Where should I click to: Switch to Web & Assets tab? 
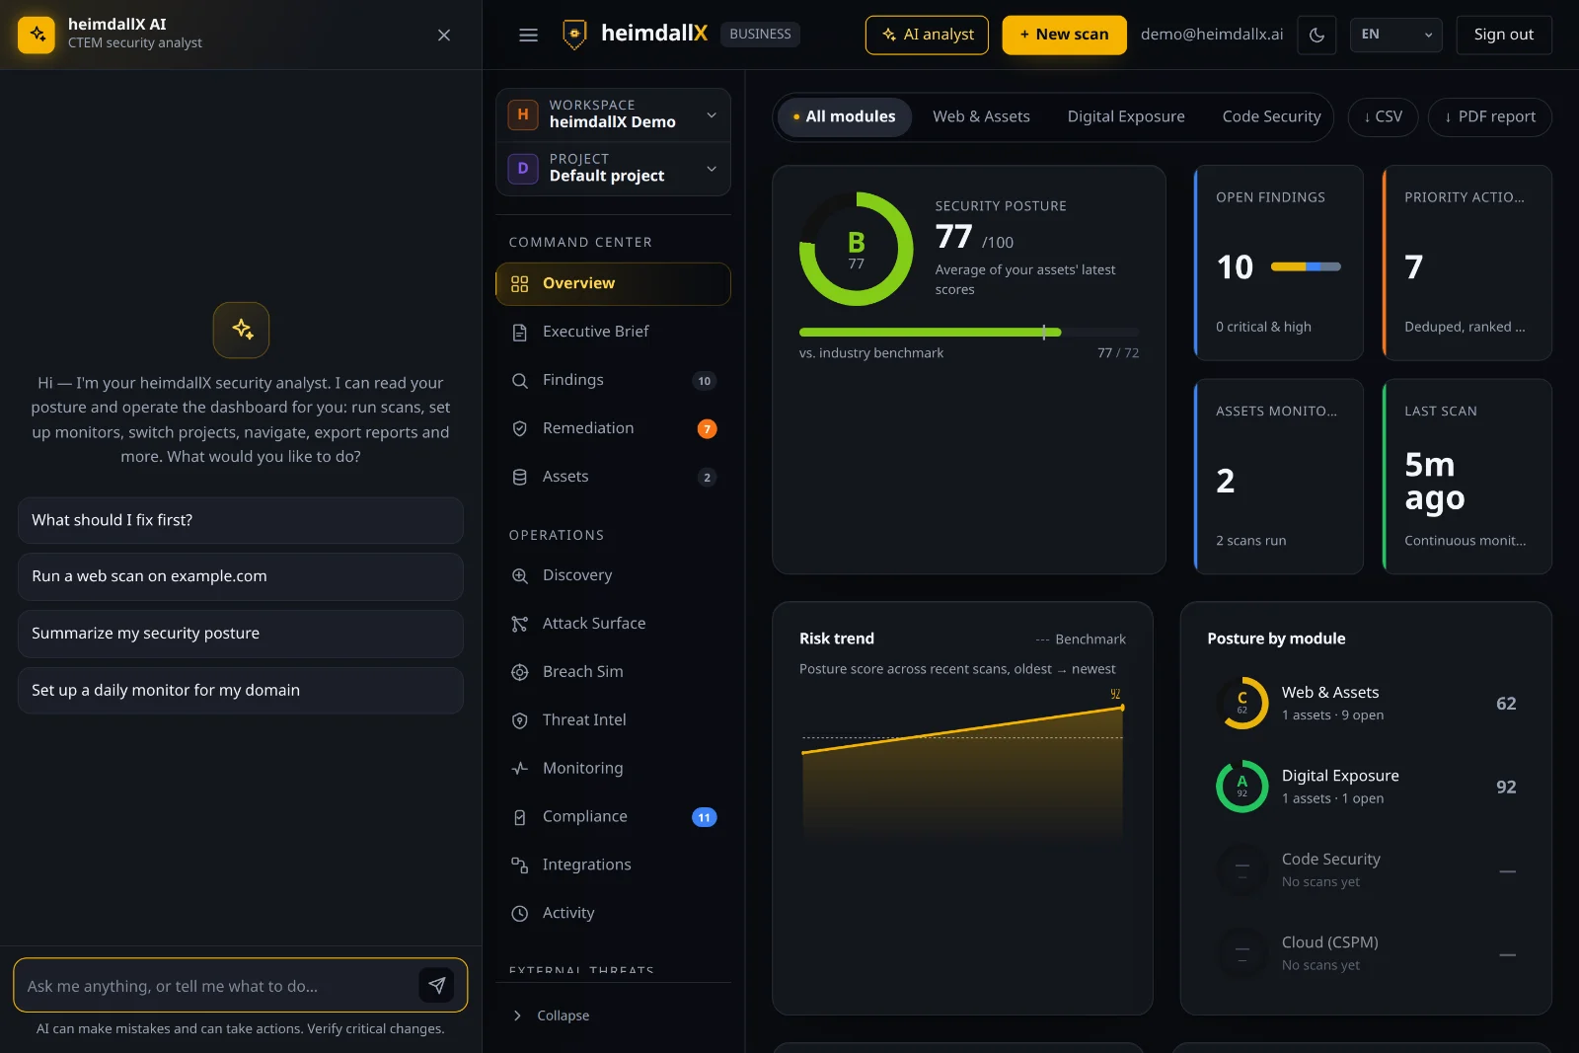(x=981, y=116)
